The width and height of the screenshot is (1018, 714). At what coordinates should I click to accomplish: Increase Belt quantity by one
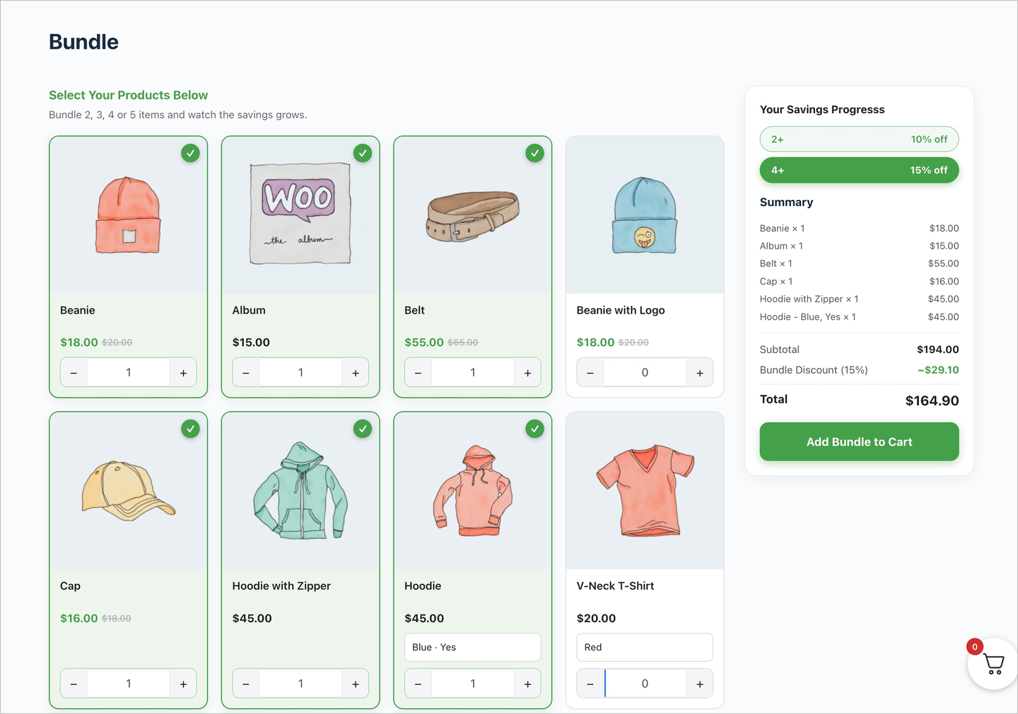coord(527,373)
